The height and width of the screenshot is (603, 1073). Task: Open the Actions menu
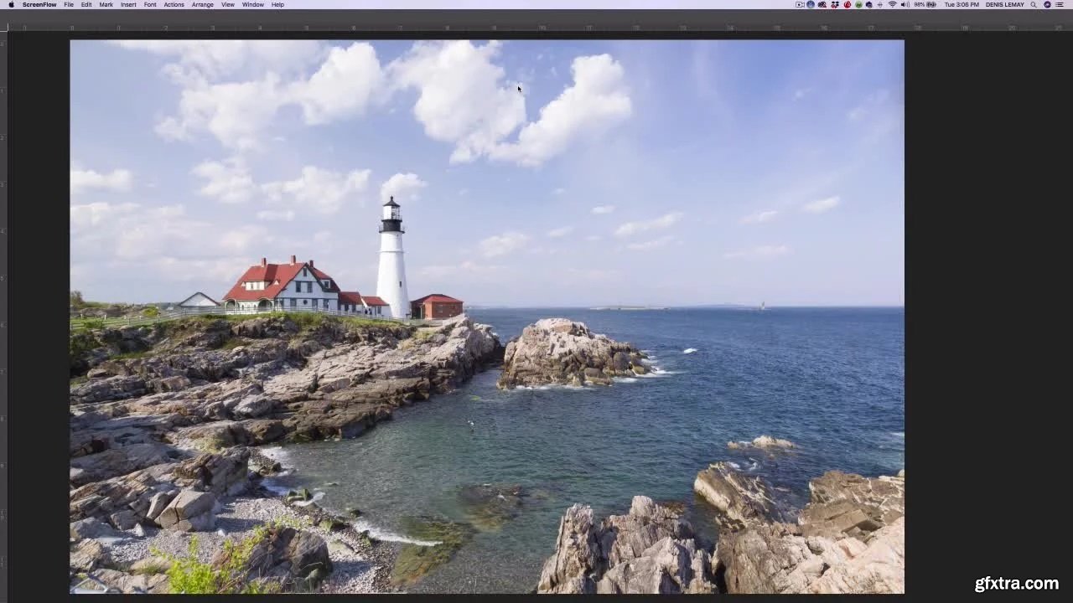(x=174, y=4)
